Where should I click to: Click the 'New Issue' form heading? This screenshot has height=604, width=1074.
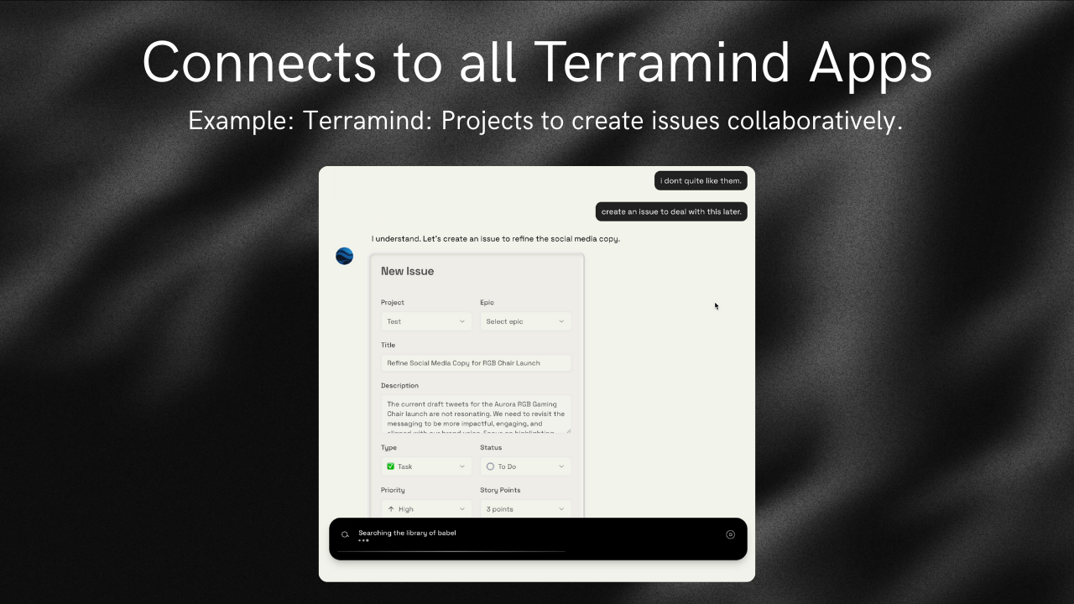tap(407, 271)
